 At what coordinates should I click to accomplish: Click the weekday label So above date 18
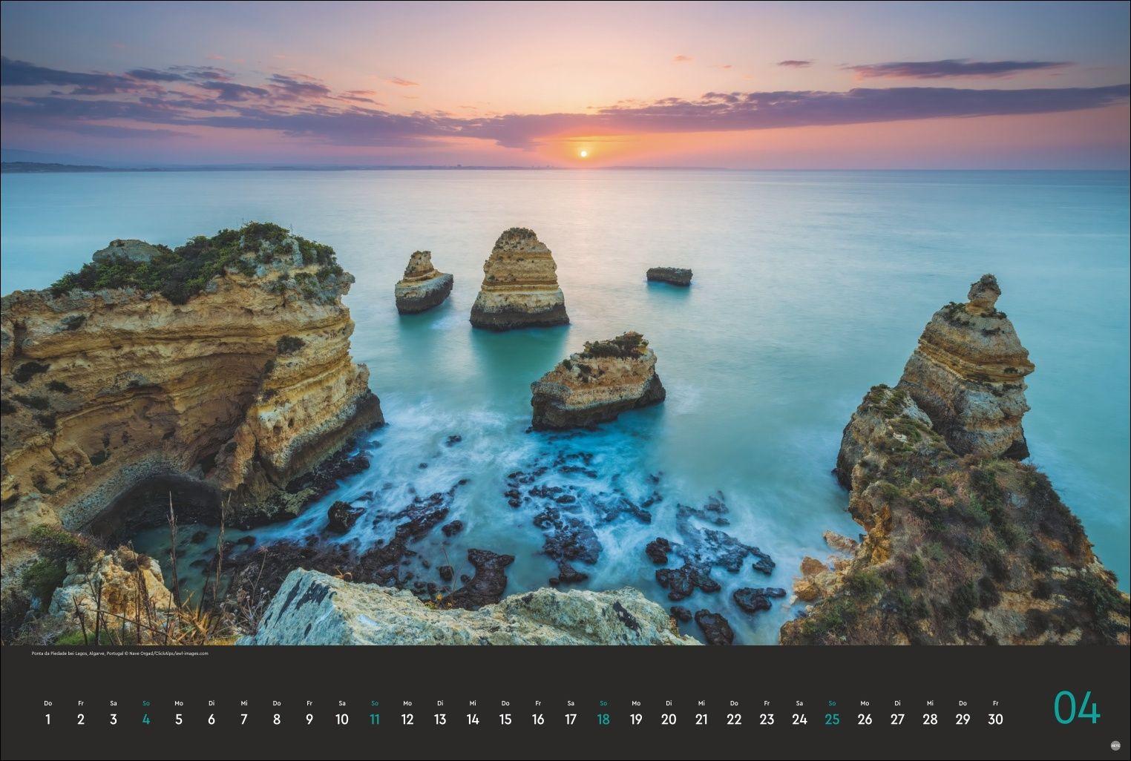603,702
